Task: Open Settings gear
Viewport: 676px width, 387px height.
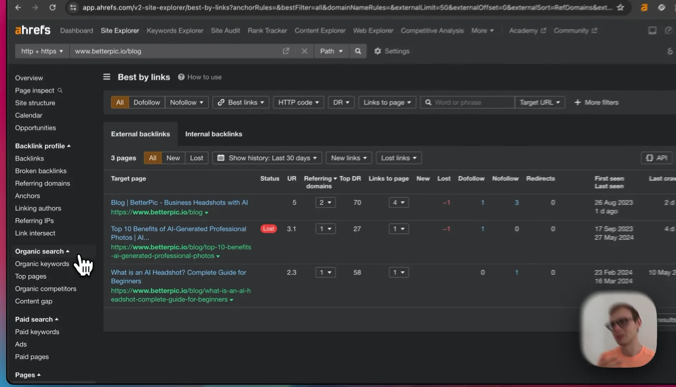Action: pos(392,51)
